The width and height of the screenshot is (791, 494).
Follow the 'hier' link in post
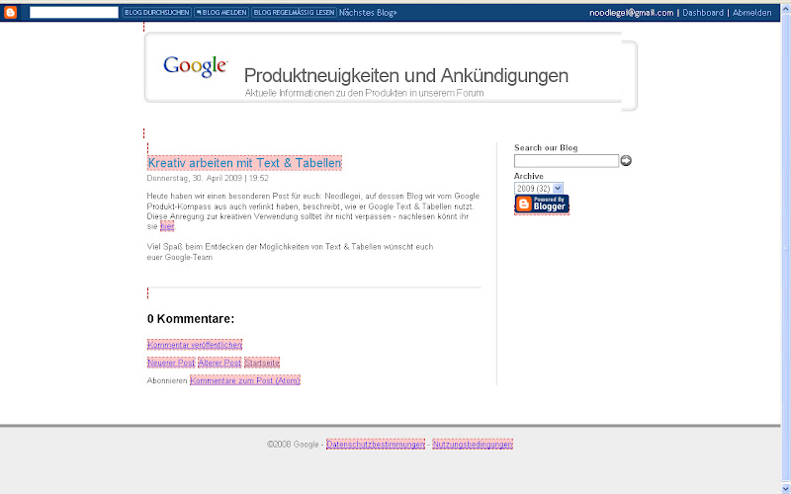coord(167,226)
